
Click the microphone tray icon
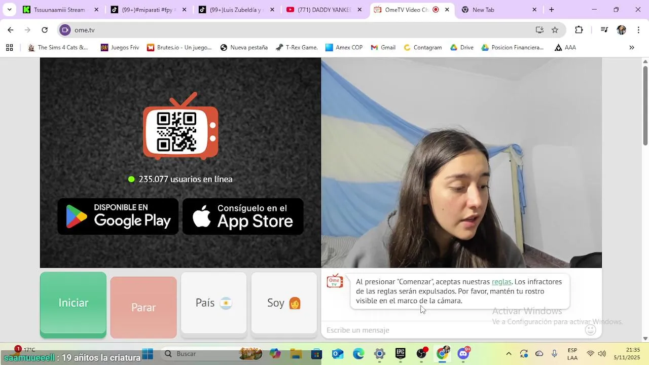click(555, 354)
